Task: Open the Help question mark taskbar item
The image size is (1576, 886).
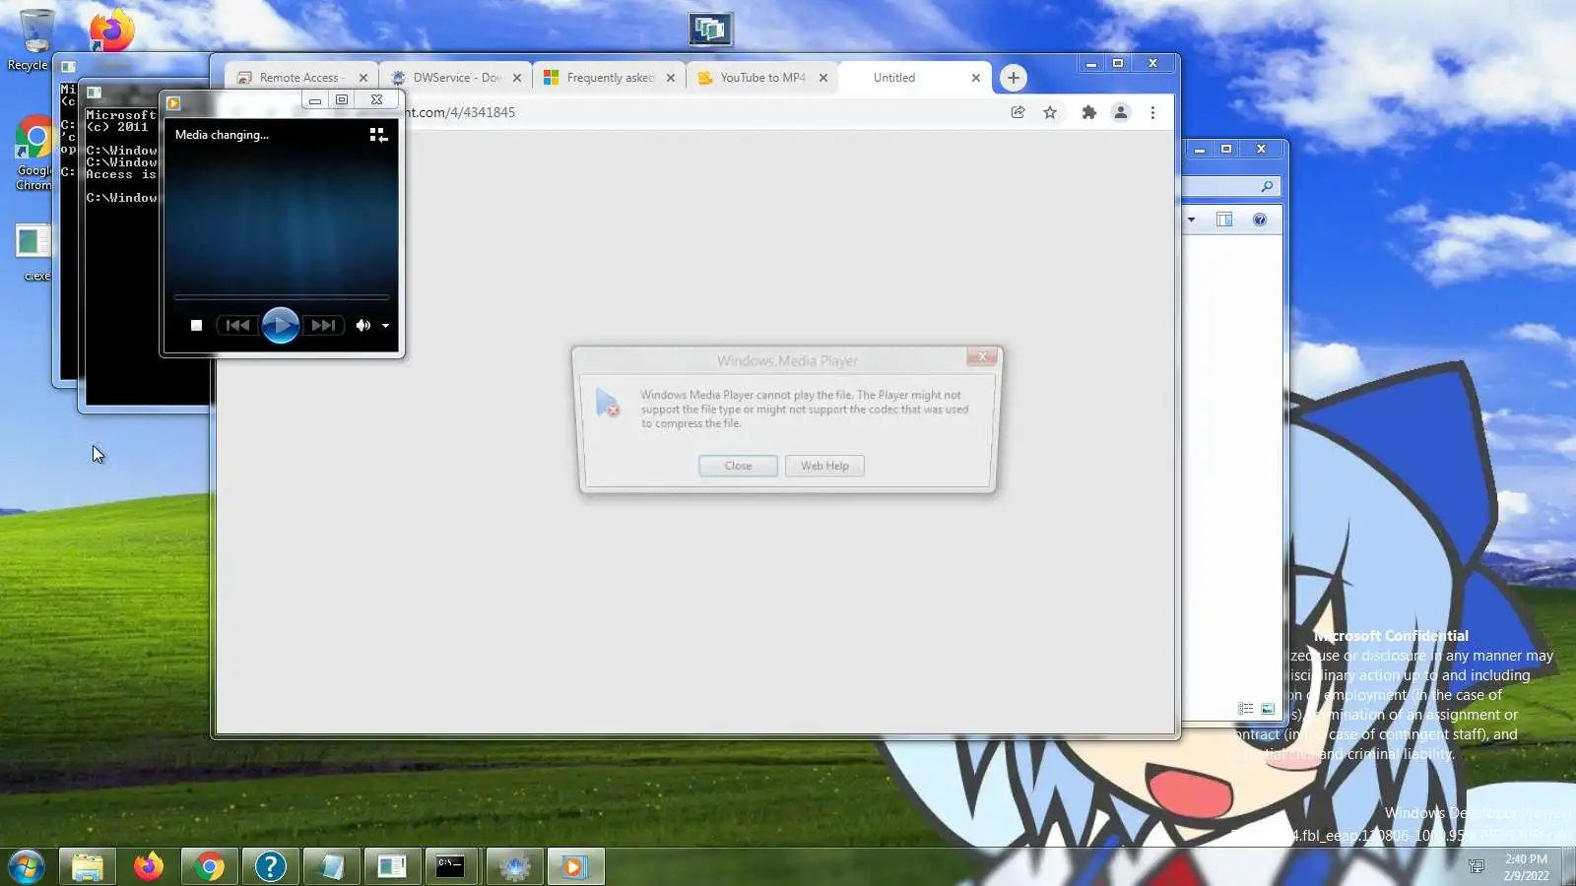Action: pyautogui.click(x=270, y=866)
